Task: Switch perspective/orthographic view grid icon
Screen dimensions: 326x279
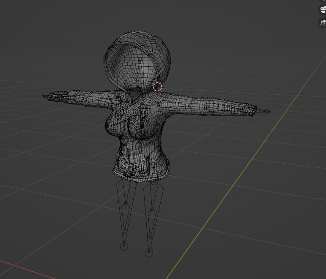Action: [323, 22]
